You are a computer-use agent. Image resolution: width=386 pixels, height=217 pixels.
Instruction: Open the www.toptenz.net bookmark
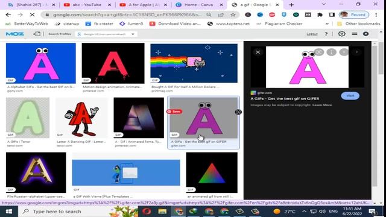(229, 24)
